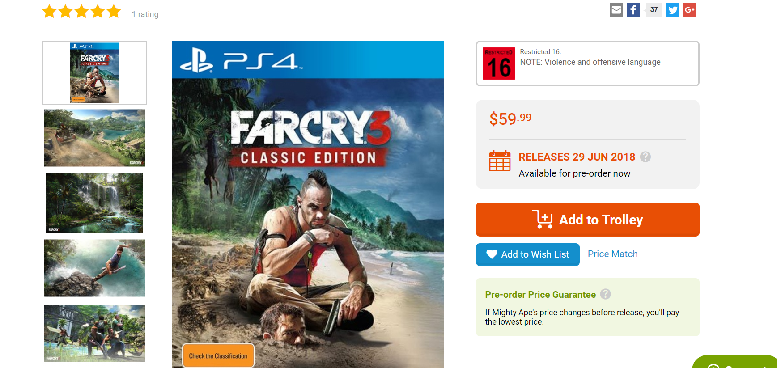This screenshot has width=777, height=368.
Task: Click the release calendar icon
Action: 500,161
